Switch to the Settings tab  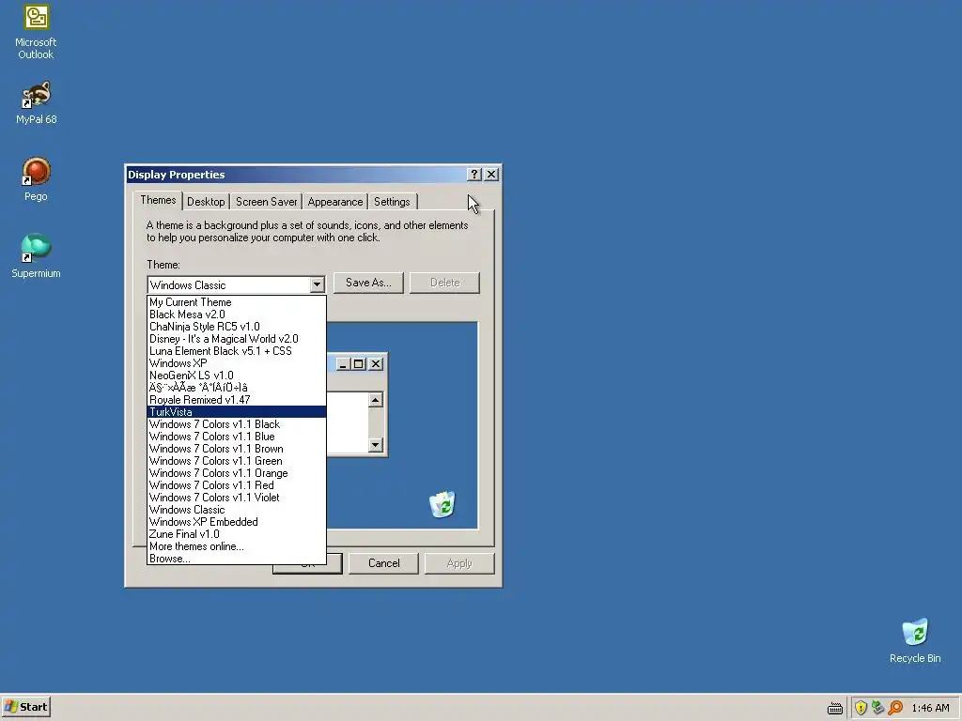click(x=392, y=202)
